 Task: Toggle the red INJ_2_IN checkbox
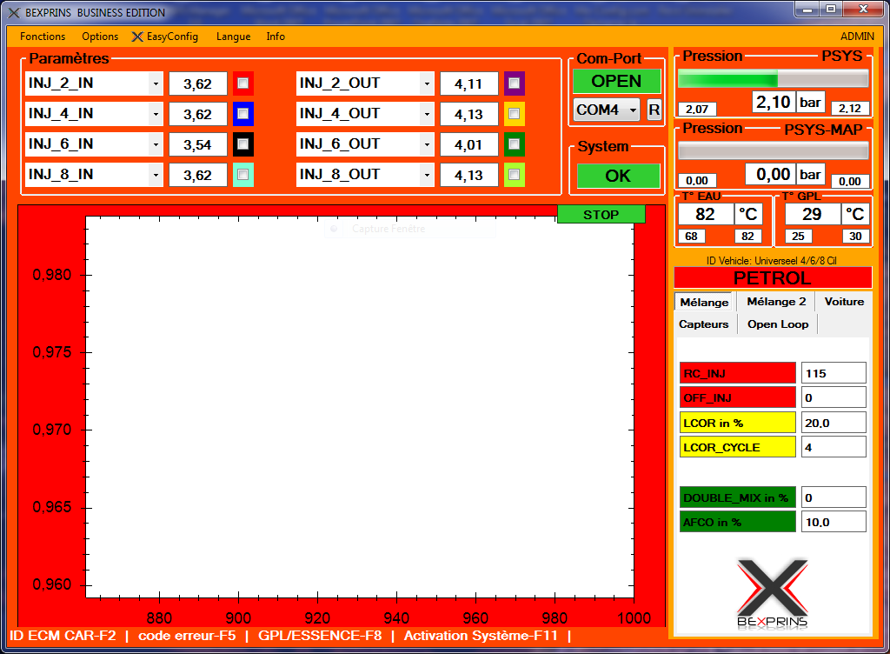pyautogui.click(x=243, y=83)
